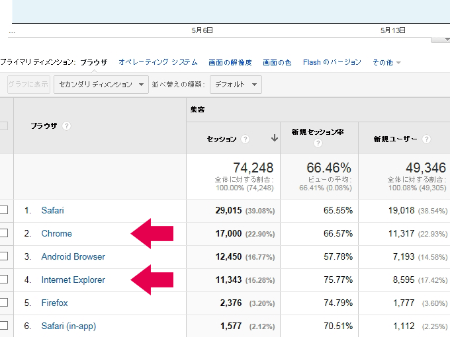Viewport: 450px width, 337px height.
Task: Click Chrome new users value 11,317
Action: point(402,233)
